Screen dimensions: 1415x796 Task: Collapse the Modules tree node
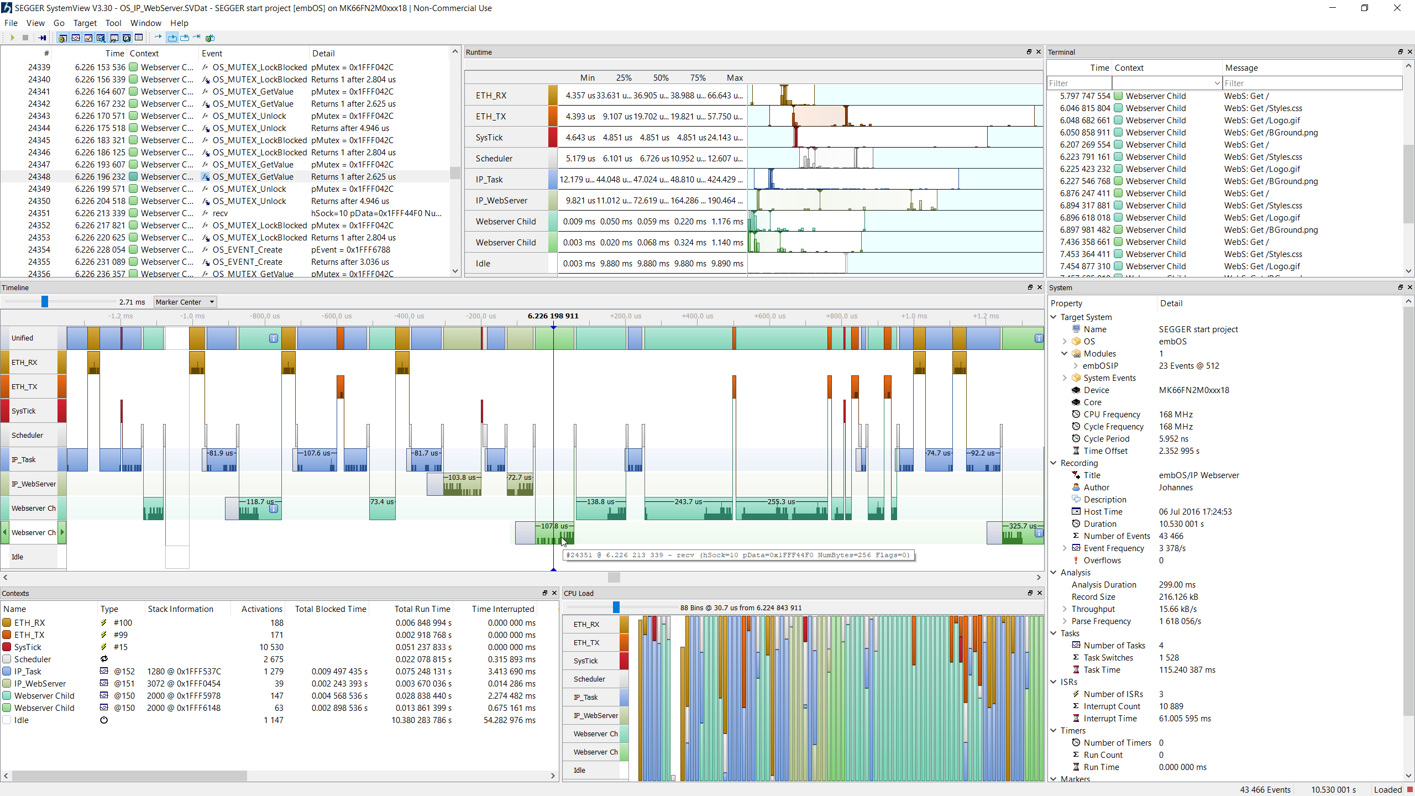click(1065, 354)
